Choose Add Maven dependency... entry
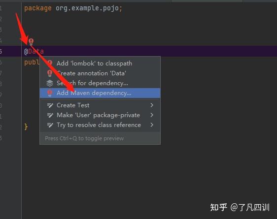 [100, 93]
